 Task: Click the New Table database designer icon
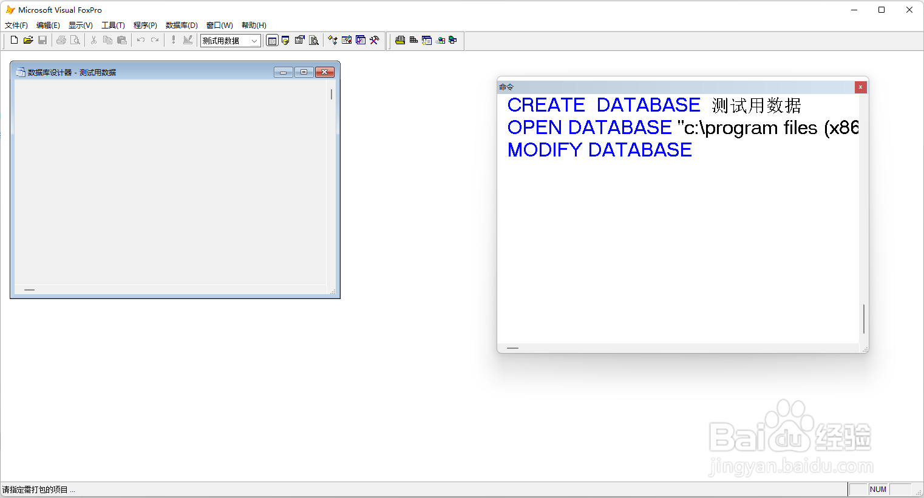pyautogui.click(x=400, y=40)
